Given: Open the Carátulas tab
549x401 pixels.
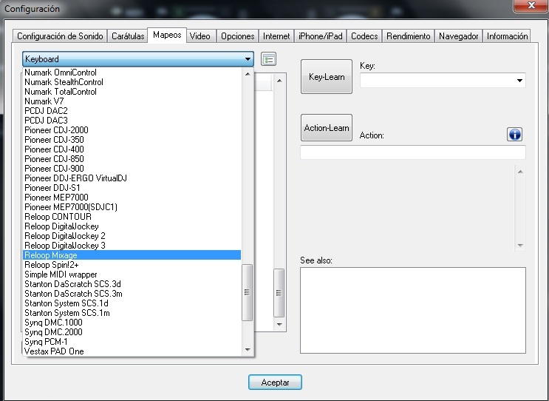Looking at the screenshot, I should [128, 36].
